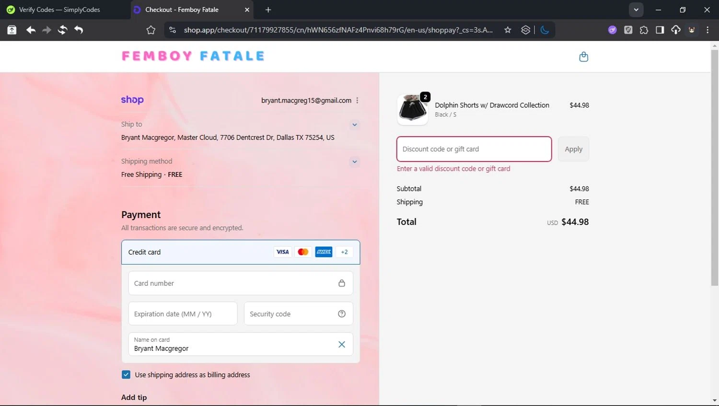This screenshot has width=719, height=406.
Task: Click the scrollbar down arrow
Action: tap(715, 401)
